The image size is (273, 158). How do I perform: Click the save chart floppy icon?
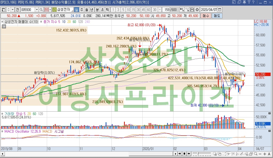click(x=192, y=10)
